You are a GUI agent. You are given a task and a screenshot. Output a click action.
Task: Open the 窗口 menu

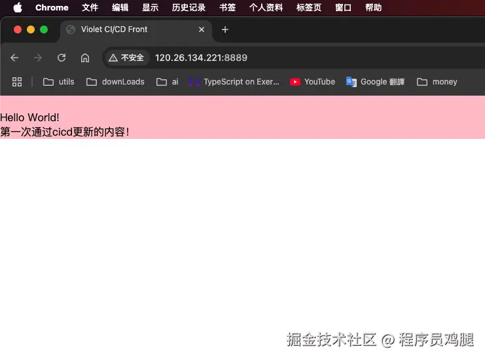344,7
